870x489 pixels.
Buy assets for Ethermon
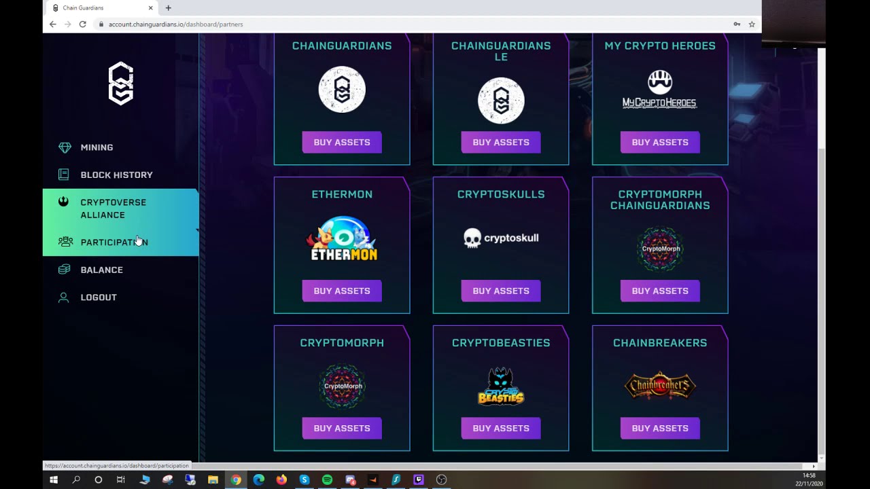point(342,291)
